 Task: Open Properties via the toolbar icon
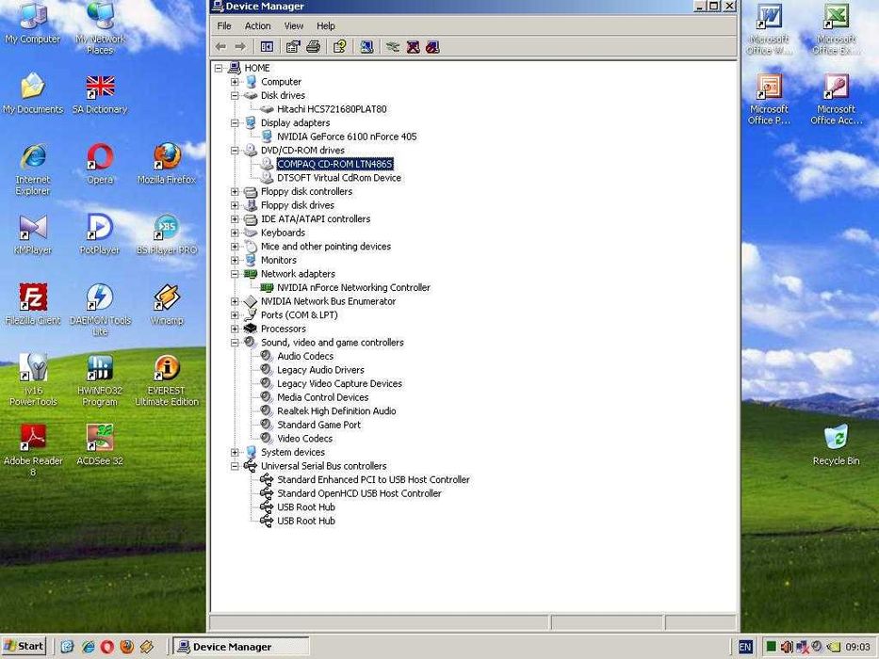[293, 47]
